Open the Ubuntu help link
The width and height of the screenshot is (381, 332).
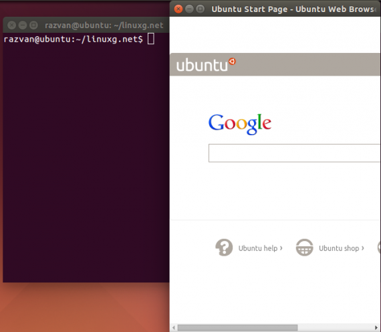(260, 248)
